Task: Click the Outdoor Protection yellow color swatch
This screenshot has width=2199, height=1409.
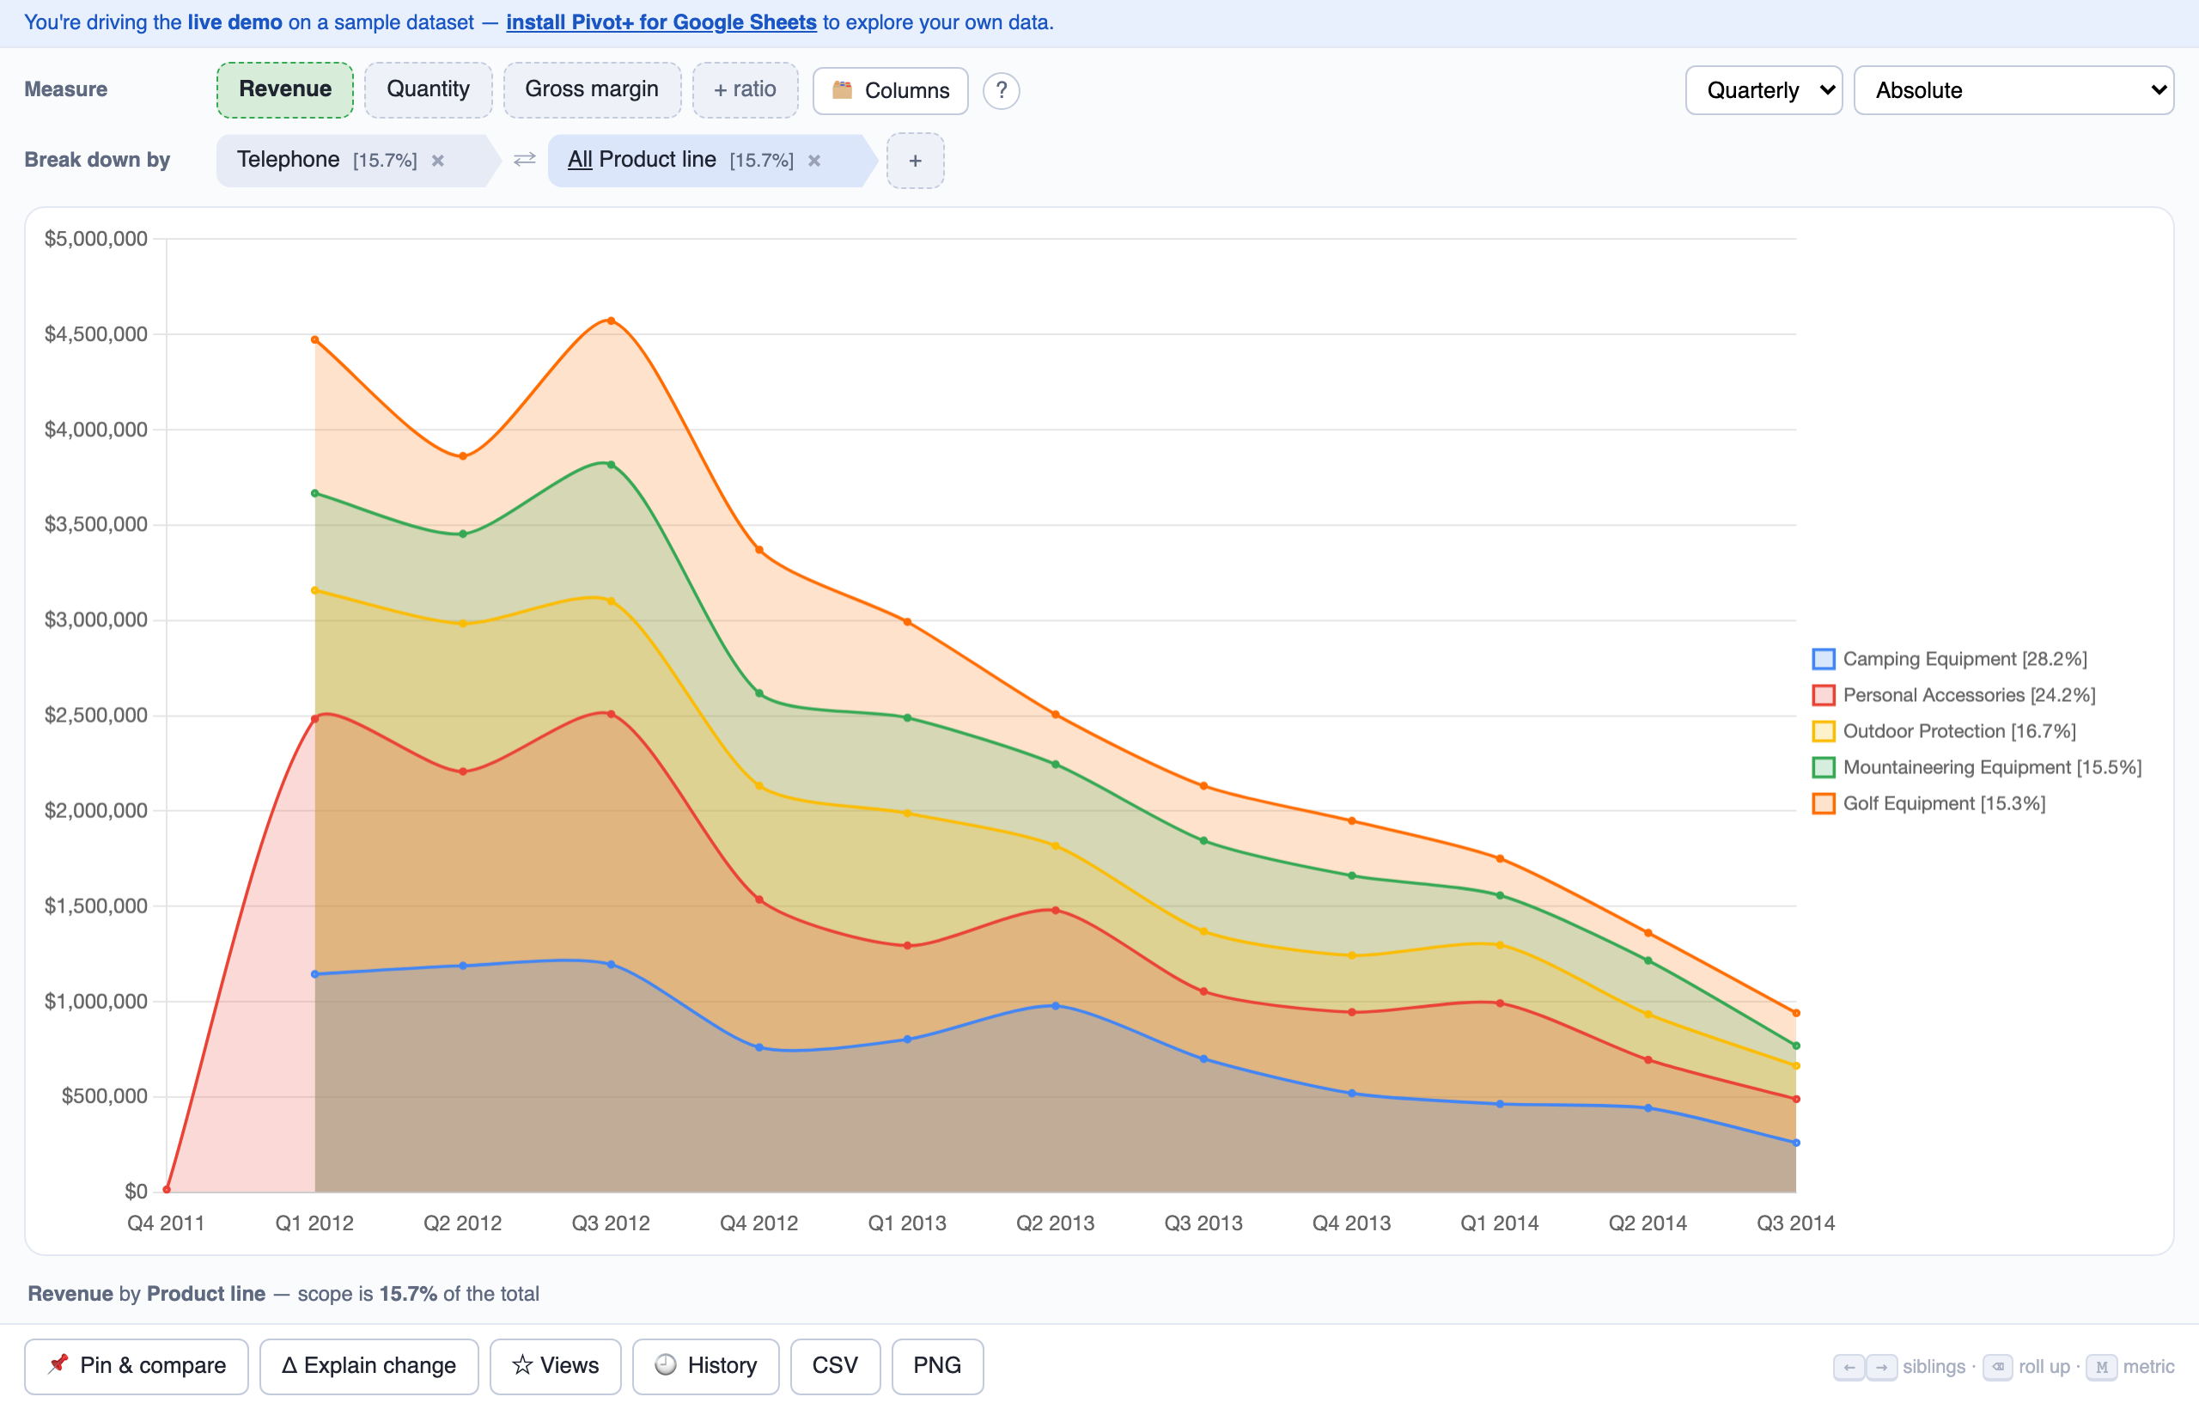Action: coord(1823,731)
